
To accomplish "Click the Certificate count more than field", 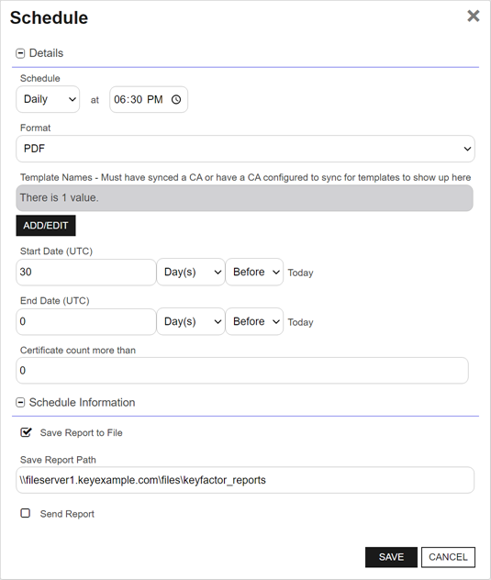I will click(242, 371).
